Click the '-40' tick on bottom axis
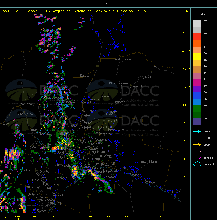 [17, 217]
